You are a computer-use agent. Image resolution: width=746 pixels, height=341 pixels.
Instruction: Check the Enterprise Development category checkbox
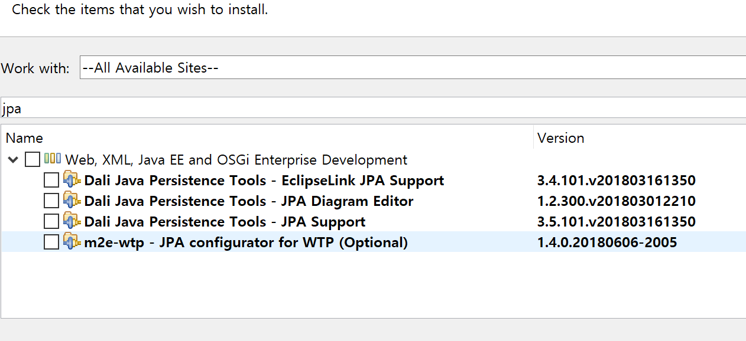pos(33,159)
